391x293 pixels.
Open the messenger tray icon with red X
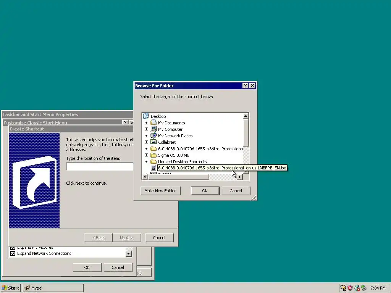point(357,288)
